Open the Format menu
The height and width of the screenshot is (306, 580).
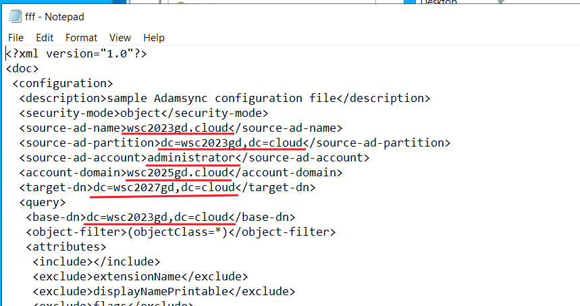coord(81,38)
